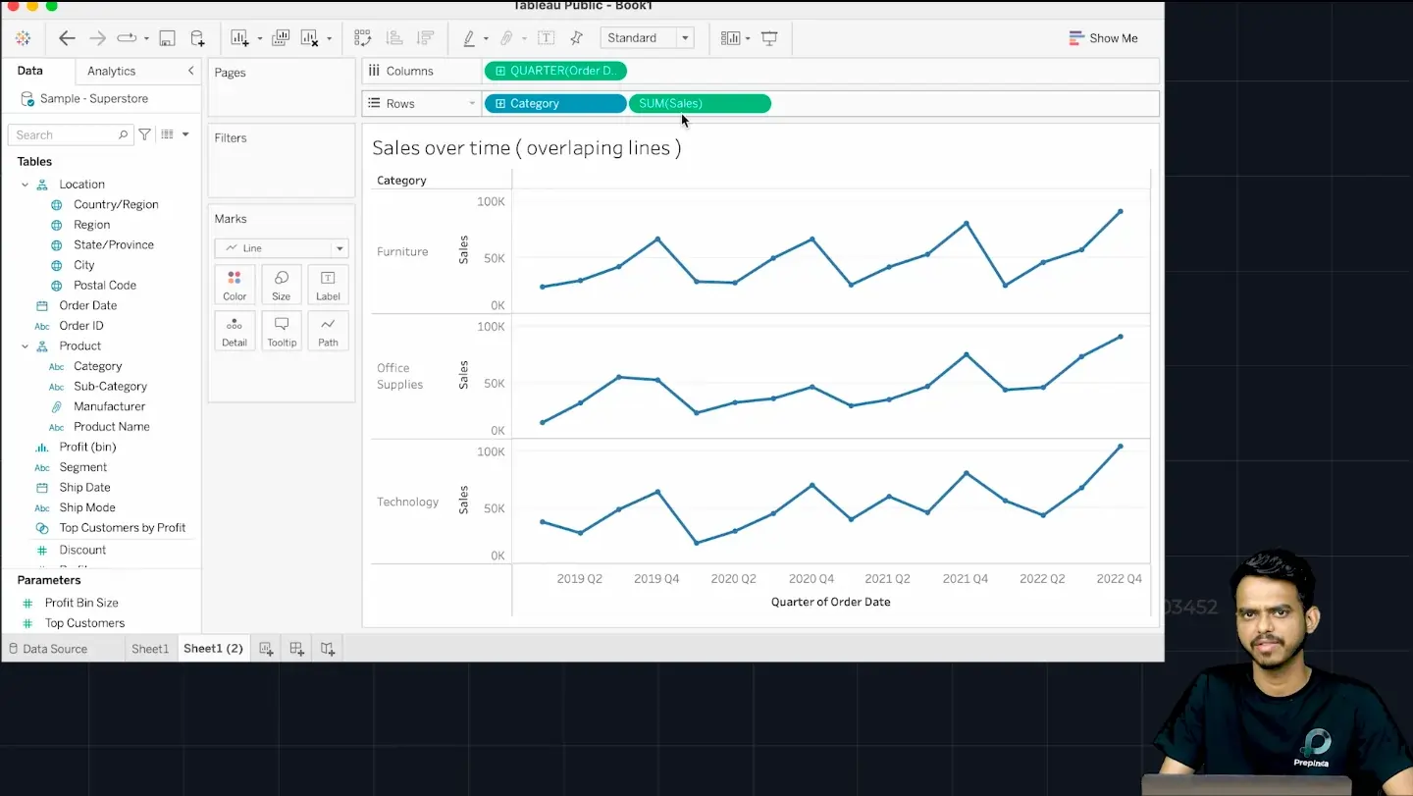Click the New Dashboard icon
This screenshot has height=796, width=1413.
[x=296, y=649]
